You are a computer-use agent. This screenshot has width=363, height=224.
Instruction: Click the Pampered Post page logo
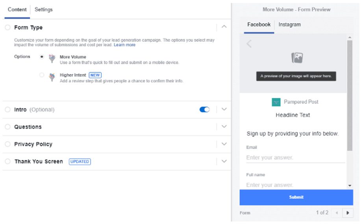point(276,102)
